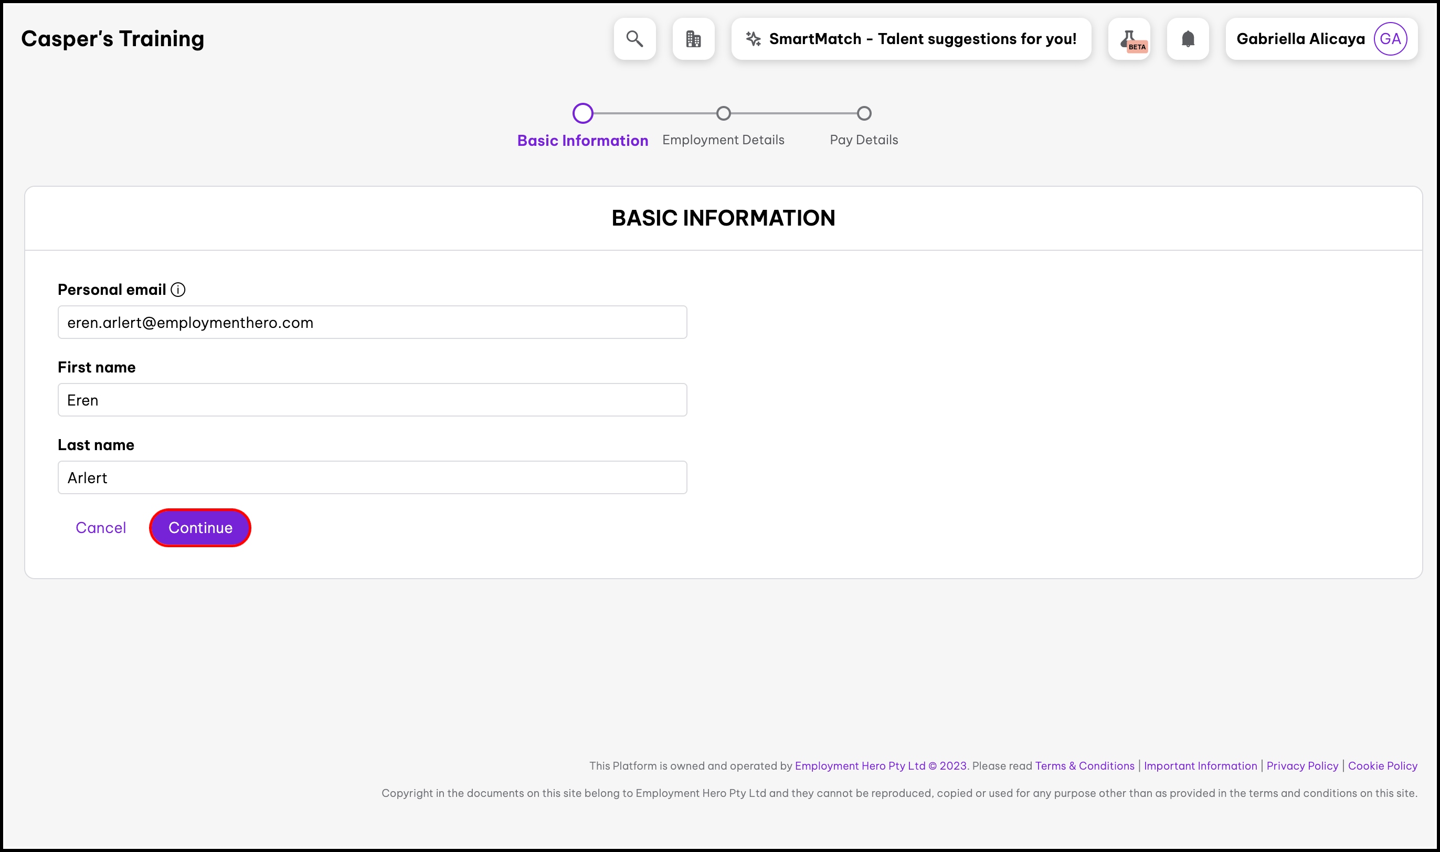Image resolution: width=1440 pixels, height=852 pixels.
Task: Open the Privacy Policy link
Action: [1301, 765]
